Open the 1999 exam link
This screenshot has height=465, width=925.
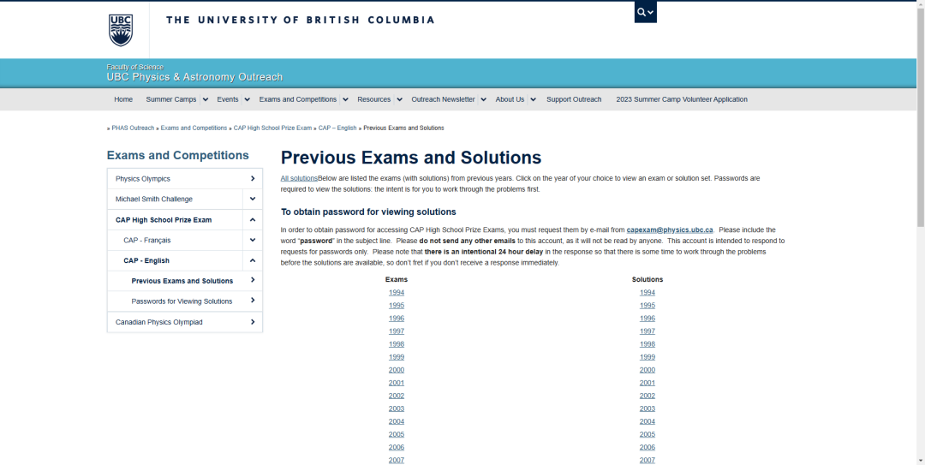pyautogui.click(x=397, y=357)
